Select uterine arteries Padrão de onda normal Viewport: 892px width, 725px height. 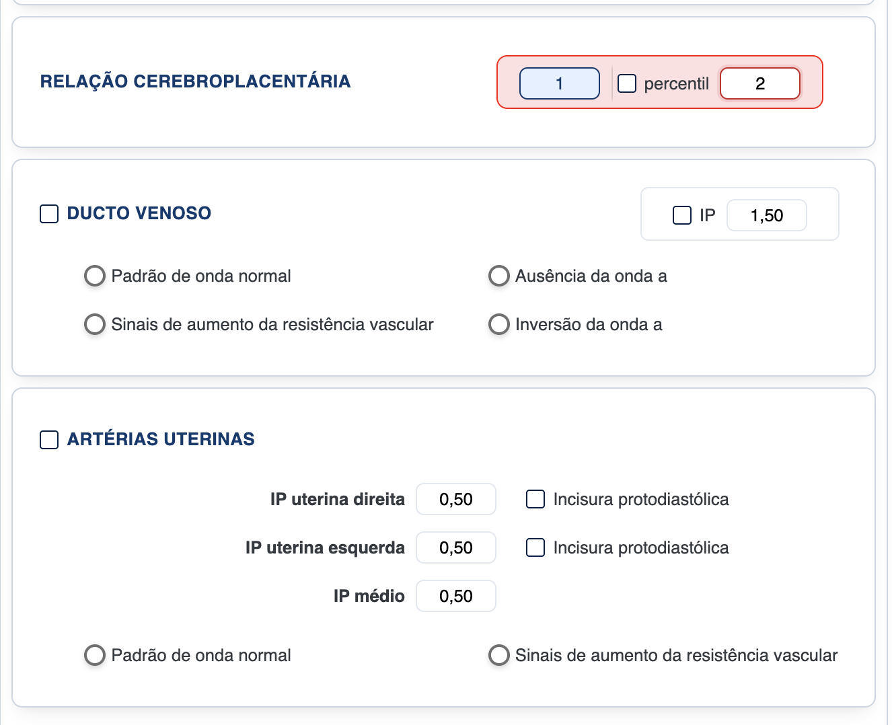click(95, 655)
